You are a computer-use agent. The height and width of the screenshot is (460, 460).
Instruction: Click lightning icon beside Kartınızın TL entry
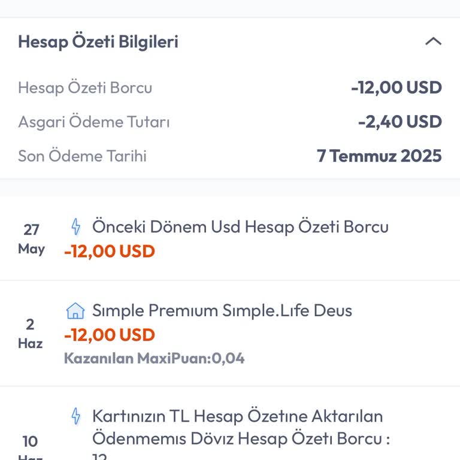coord(75,416)
